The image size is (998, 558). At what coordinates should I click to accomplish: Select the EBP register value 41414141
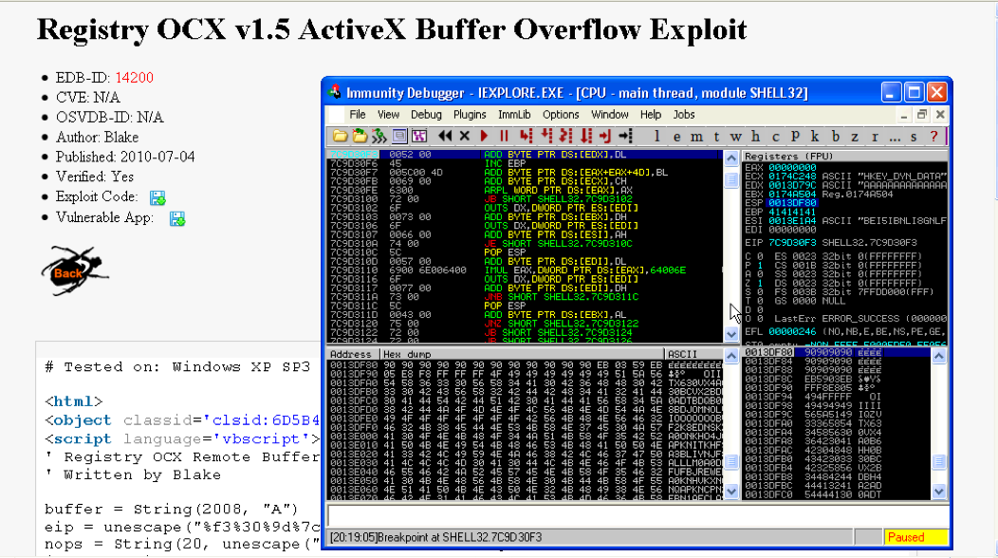point(792,213)
